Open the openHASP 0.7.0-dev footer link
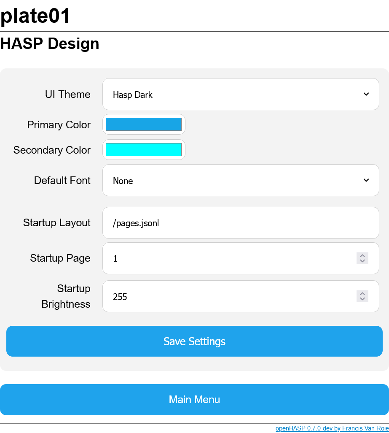Viewport: 389px width, 433px height. [332, 428]
